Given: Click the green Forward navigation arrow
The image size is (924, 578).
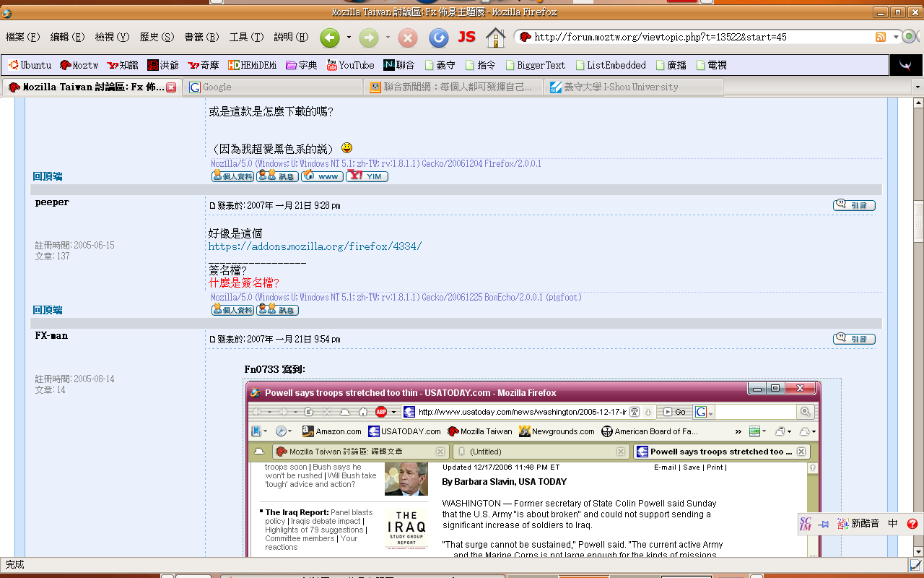Looking at the screenshot, I should click(369, 37).
